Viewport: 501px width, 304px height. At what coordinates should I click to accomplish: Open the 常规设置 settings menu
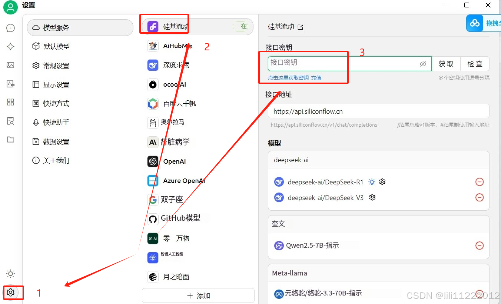(80, 66)
